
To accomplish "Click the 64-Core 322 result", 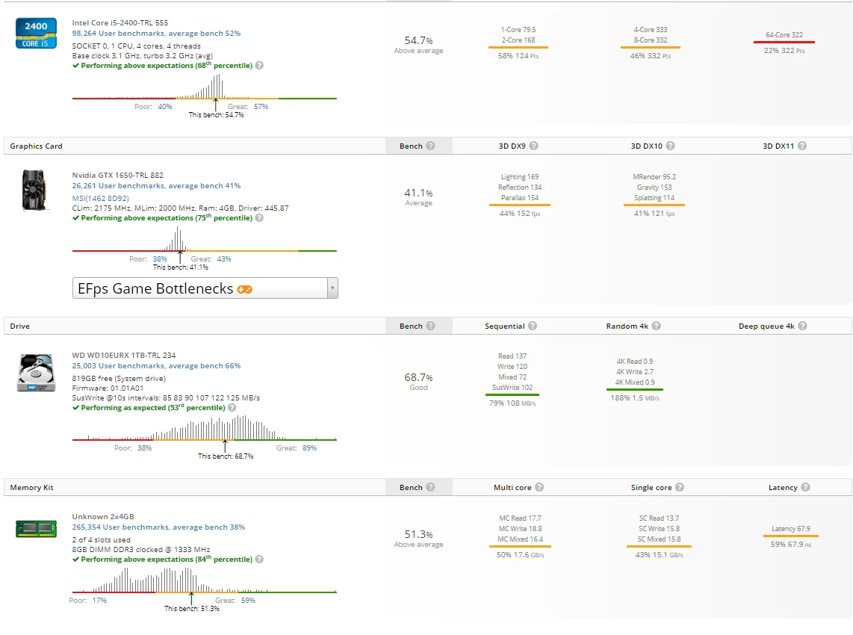I will pos(784,35).
